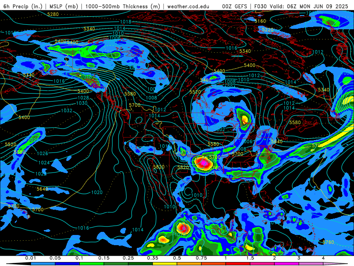This screenshot has height=266, width=354.
Task: Click the '0.01' legend value
Action: pyautogui.click(x=31, y=258)
